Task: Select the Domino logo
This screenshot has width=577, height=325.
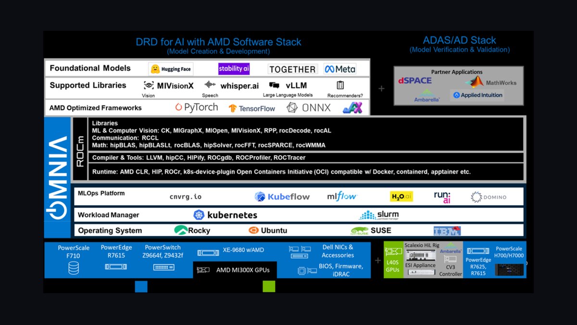Action: pos(489,196)
